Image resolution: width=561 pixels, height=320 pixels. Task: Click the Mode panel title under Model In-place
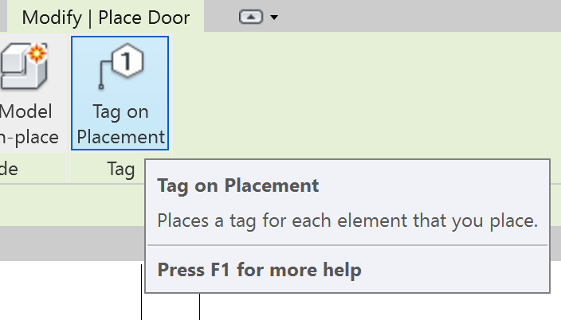pos(10,169)
